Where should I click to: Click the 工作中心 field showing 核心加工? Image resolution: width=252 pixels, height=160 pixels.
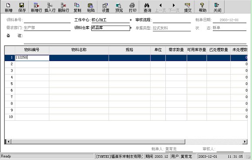111,20
